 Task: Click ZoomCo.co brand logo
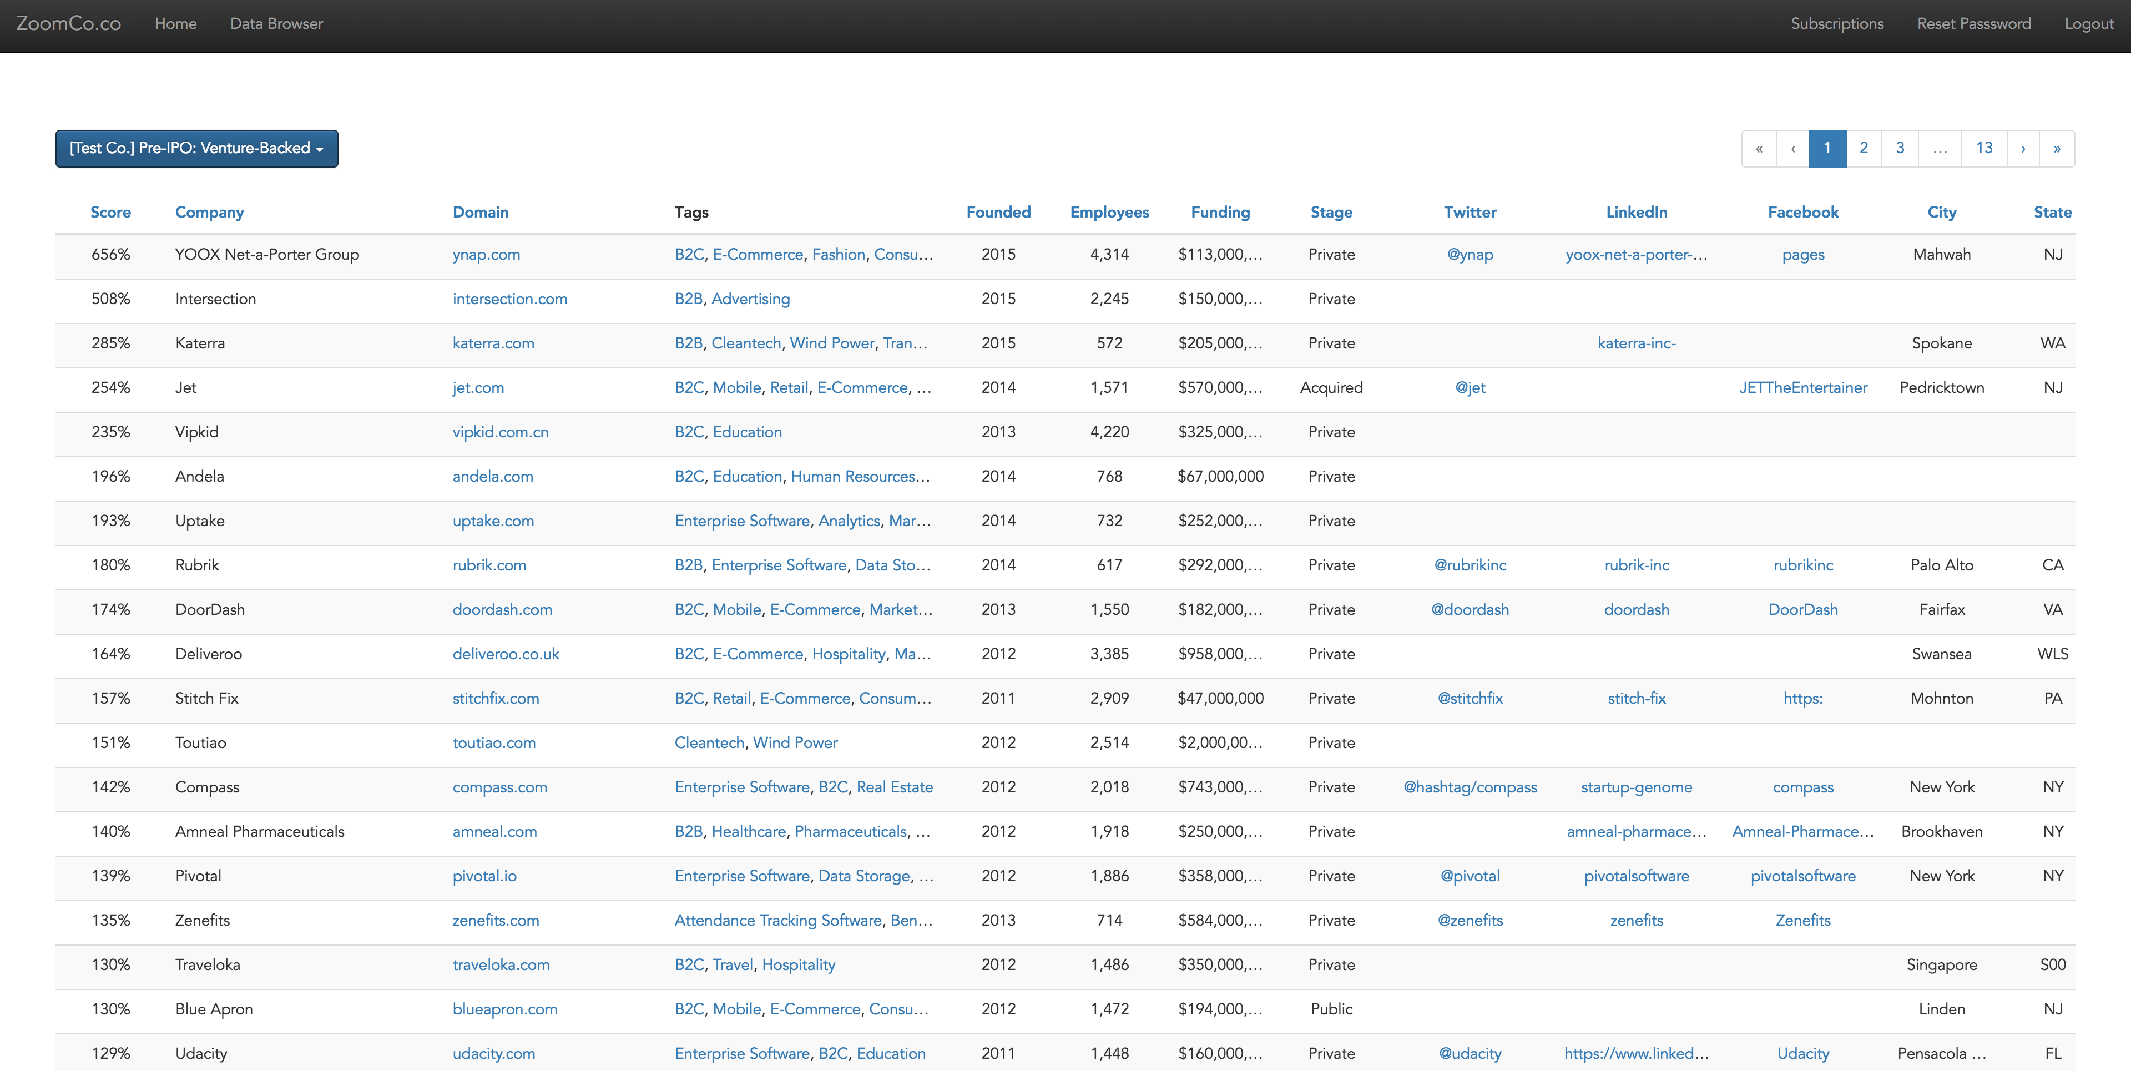69,24
